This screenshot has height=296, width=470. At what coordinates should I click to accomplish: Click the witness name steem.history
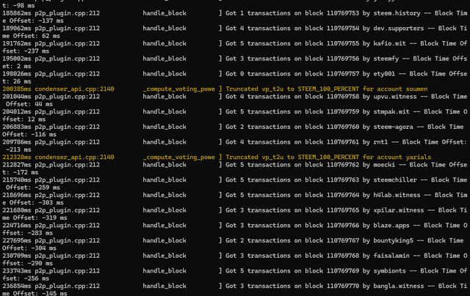click(397, 13)
